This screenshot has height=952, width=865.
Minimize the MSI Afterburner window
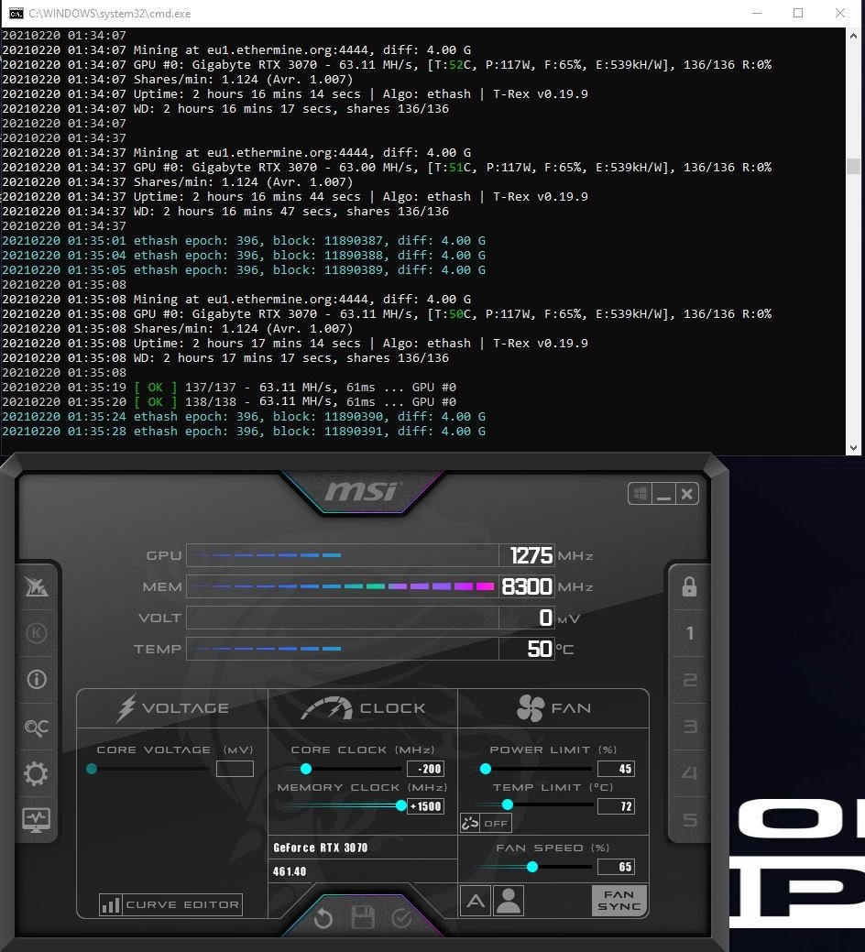(663, 494)
